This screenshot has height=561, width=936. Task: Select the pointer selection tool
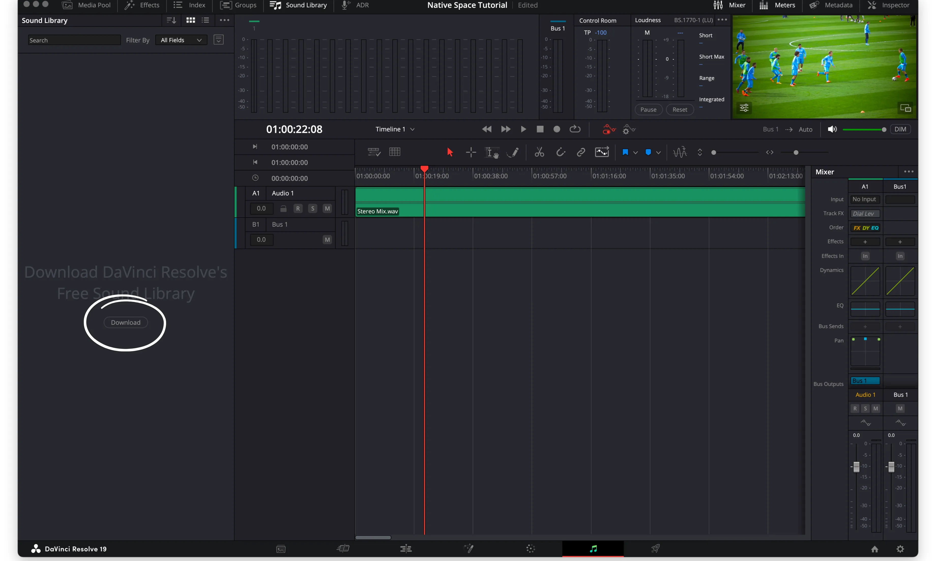click(x=449, y=152)
